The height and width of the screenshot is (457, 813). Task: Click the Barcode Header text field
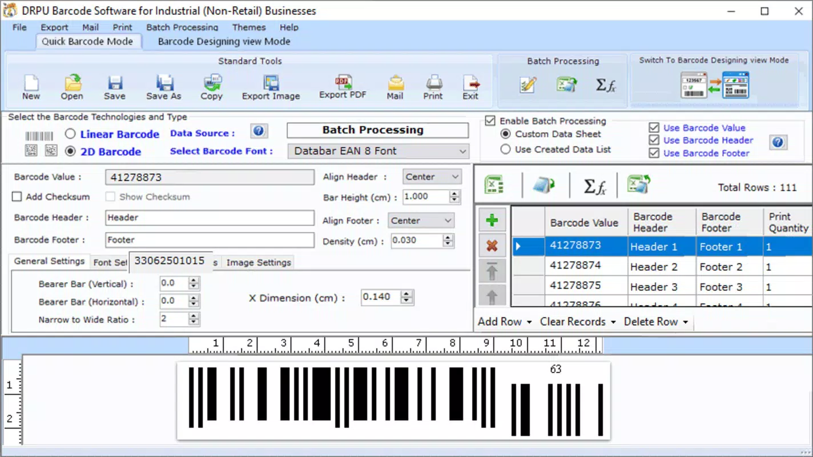[210, 218]
